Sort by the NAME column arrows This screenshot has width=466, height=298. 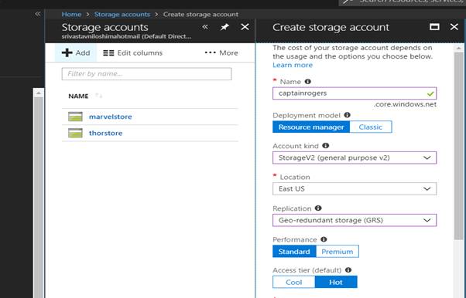click(98, 96)
